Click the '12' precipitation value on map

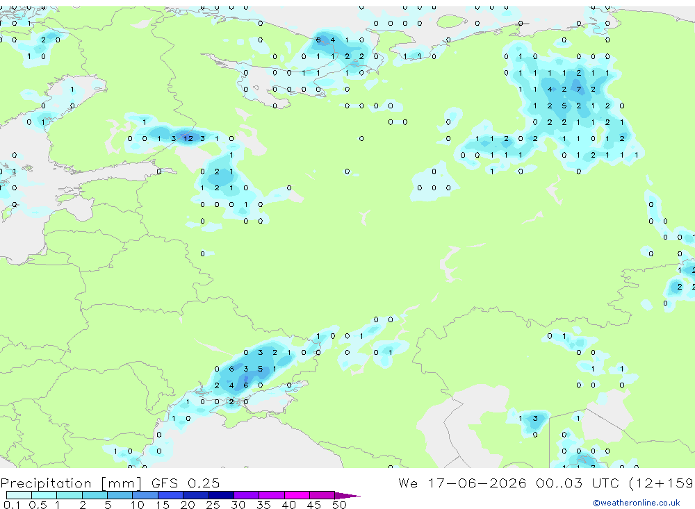tap(188, 138)
